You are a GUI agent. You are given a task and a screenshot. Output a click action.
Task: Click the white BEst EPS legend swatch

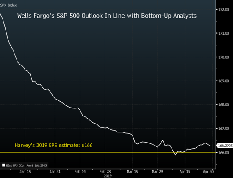tap(3, 165)
